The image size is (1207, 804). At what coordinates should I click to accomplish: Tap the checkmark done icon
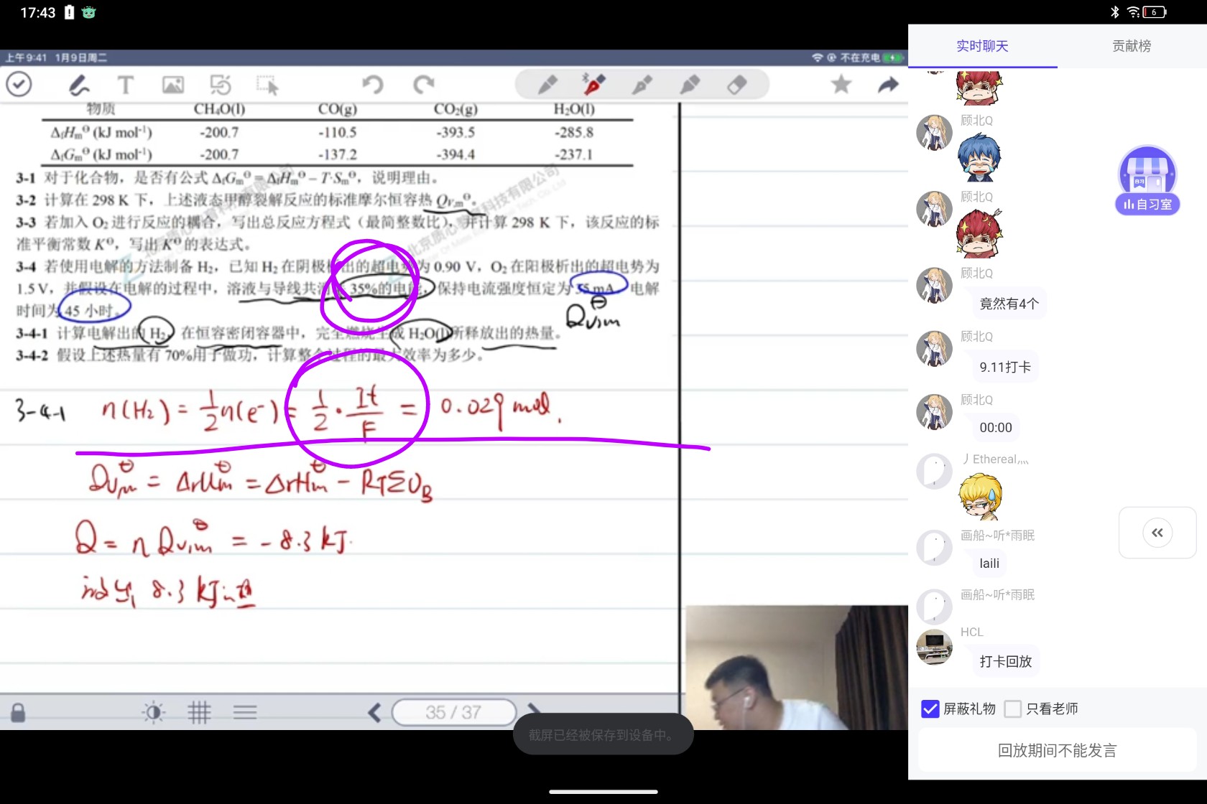coord(19,85)
